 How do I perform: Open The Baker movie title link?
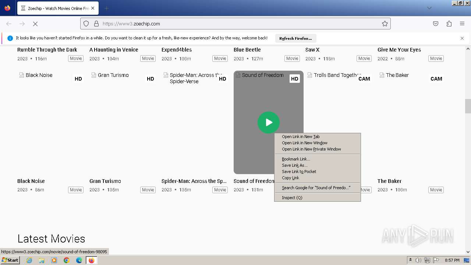click(389, 181)
